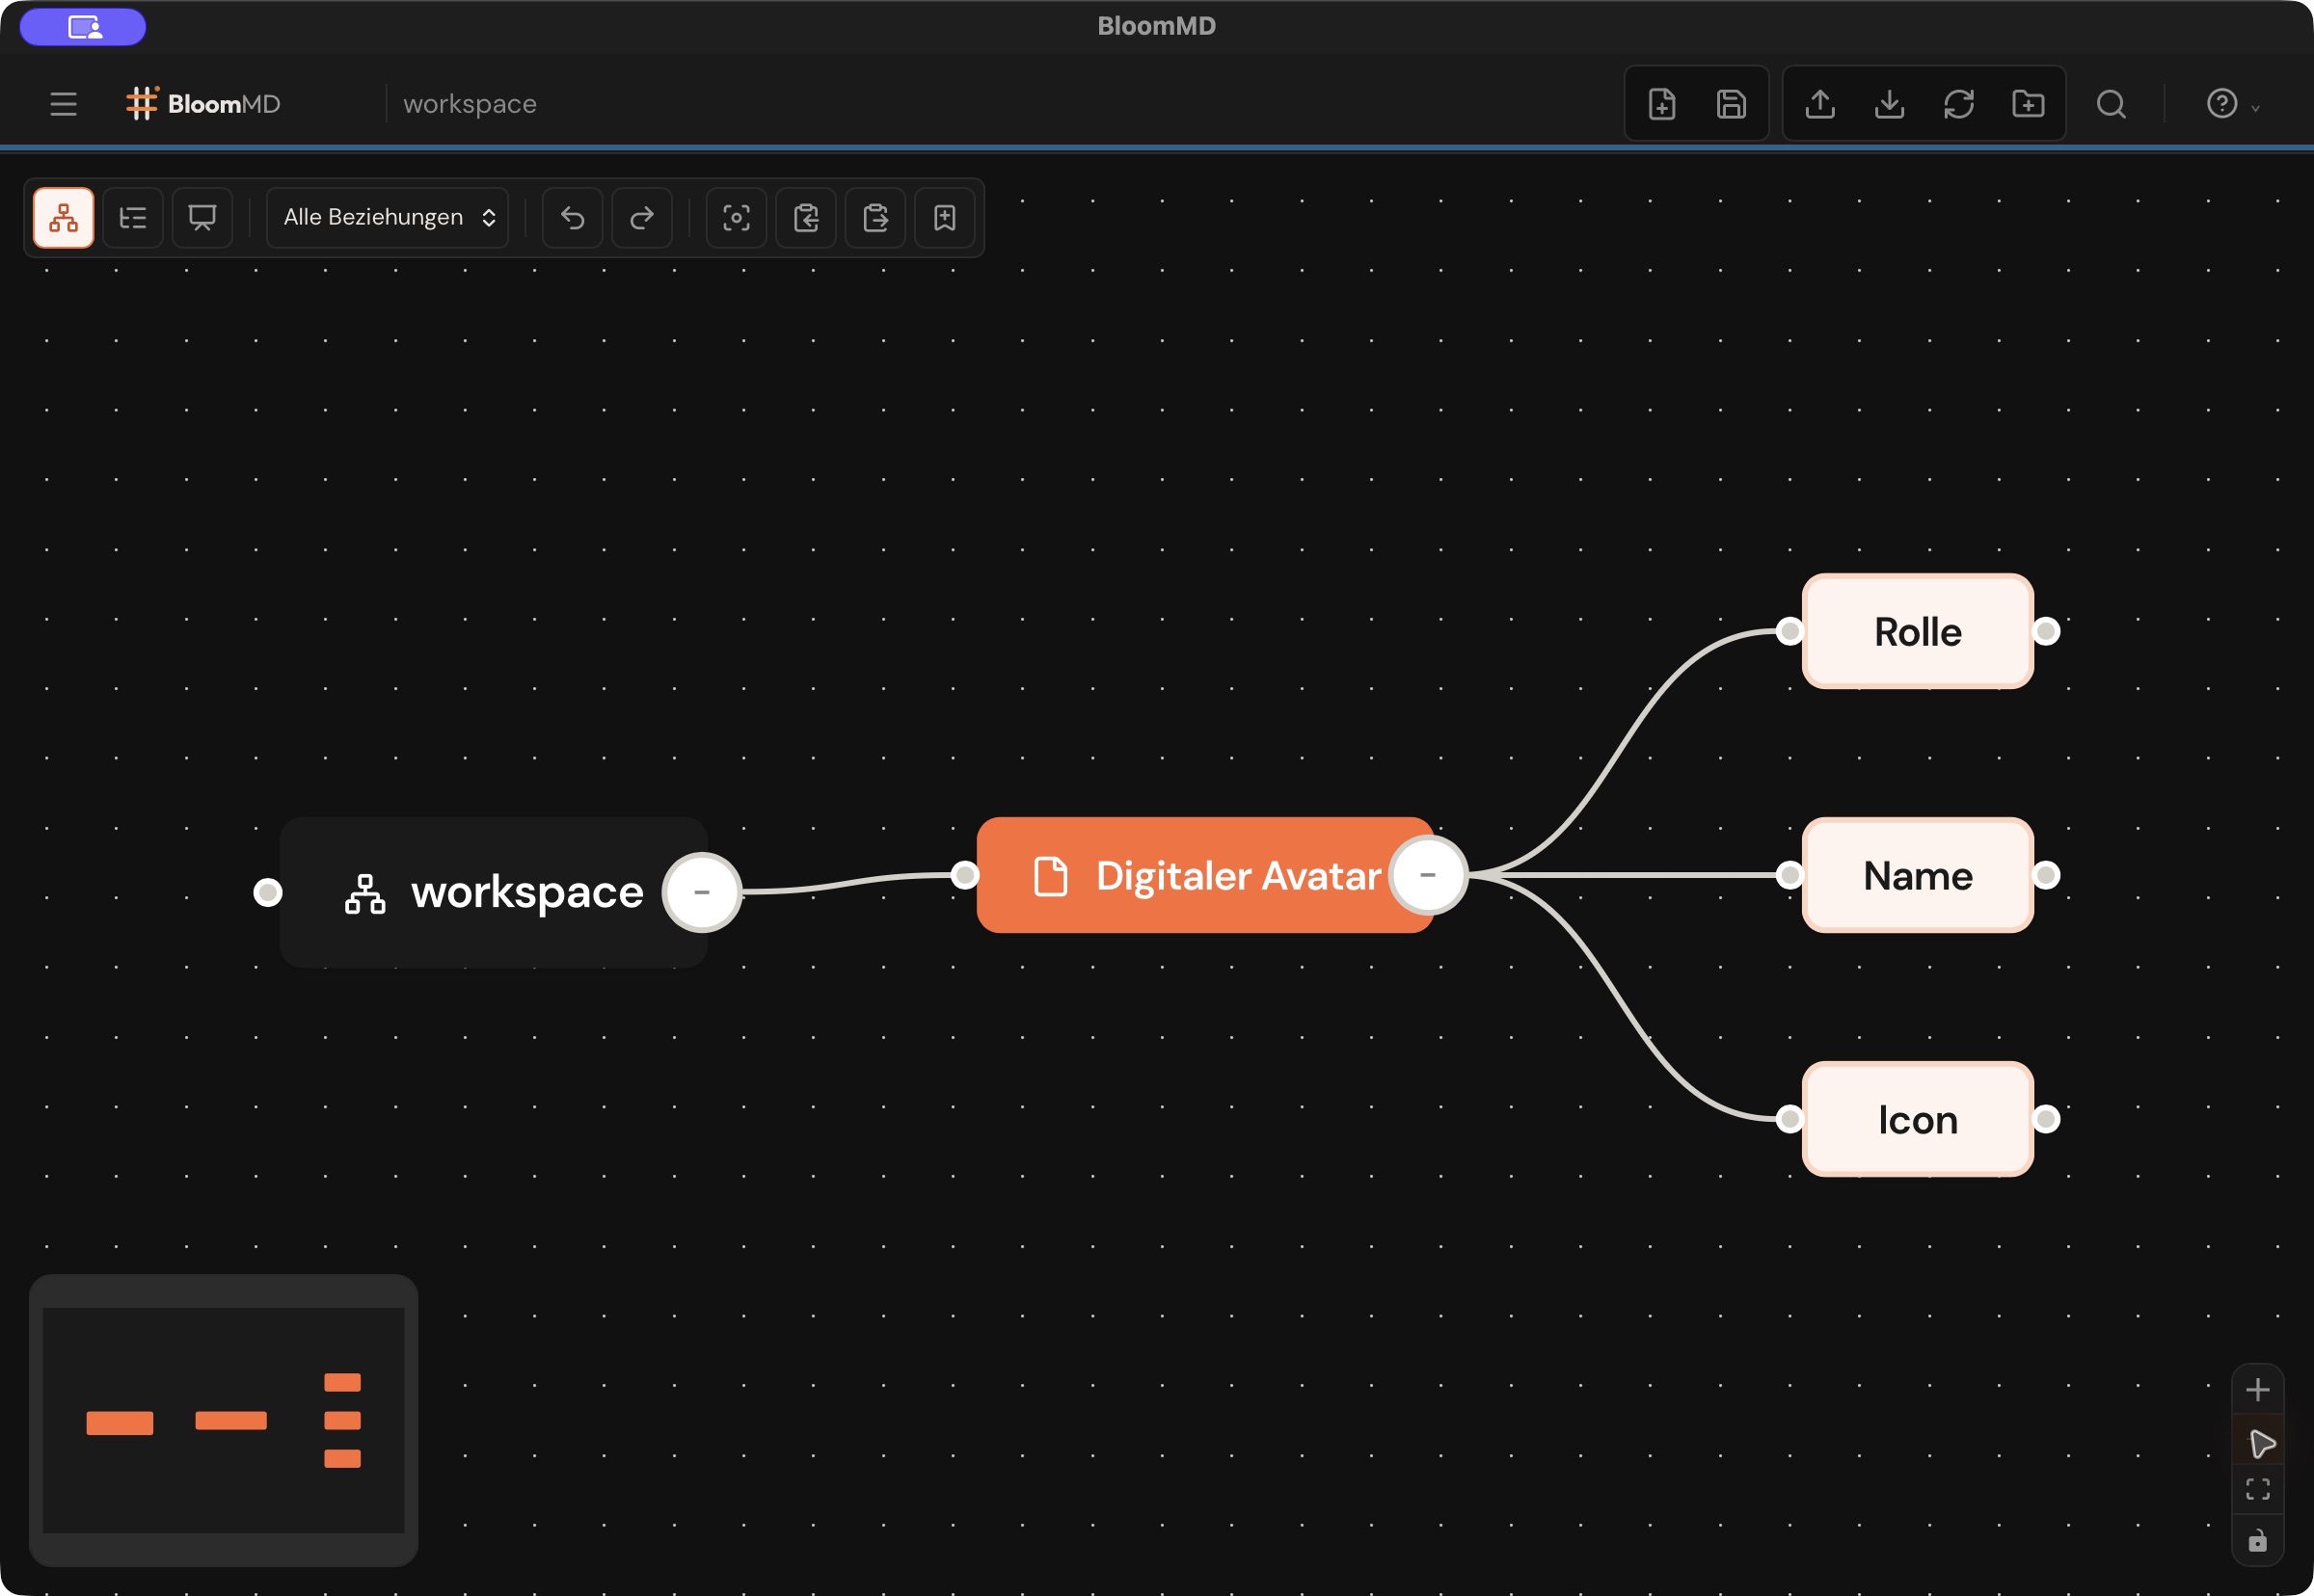
Task: Select the Rolle node
Action: 1917,632
